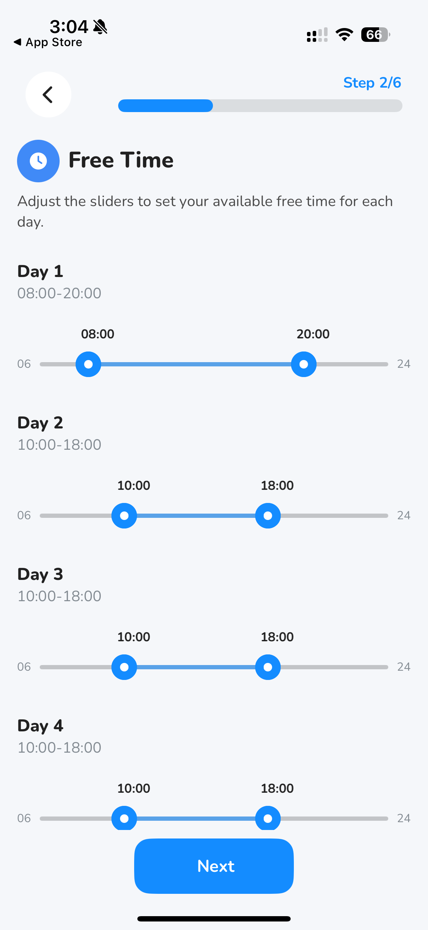Select Day 1 start handle at 08:00
The height and width of the screenshot is (930, 428).
coord(88,364)
